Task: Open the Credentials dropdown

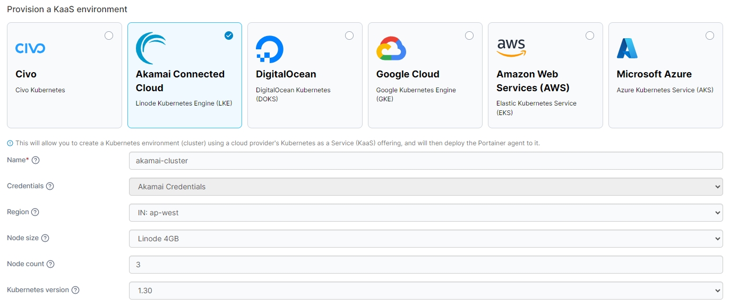Action: pyautogui.click(x=425, y=187)
